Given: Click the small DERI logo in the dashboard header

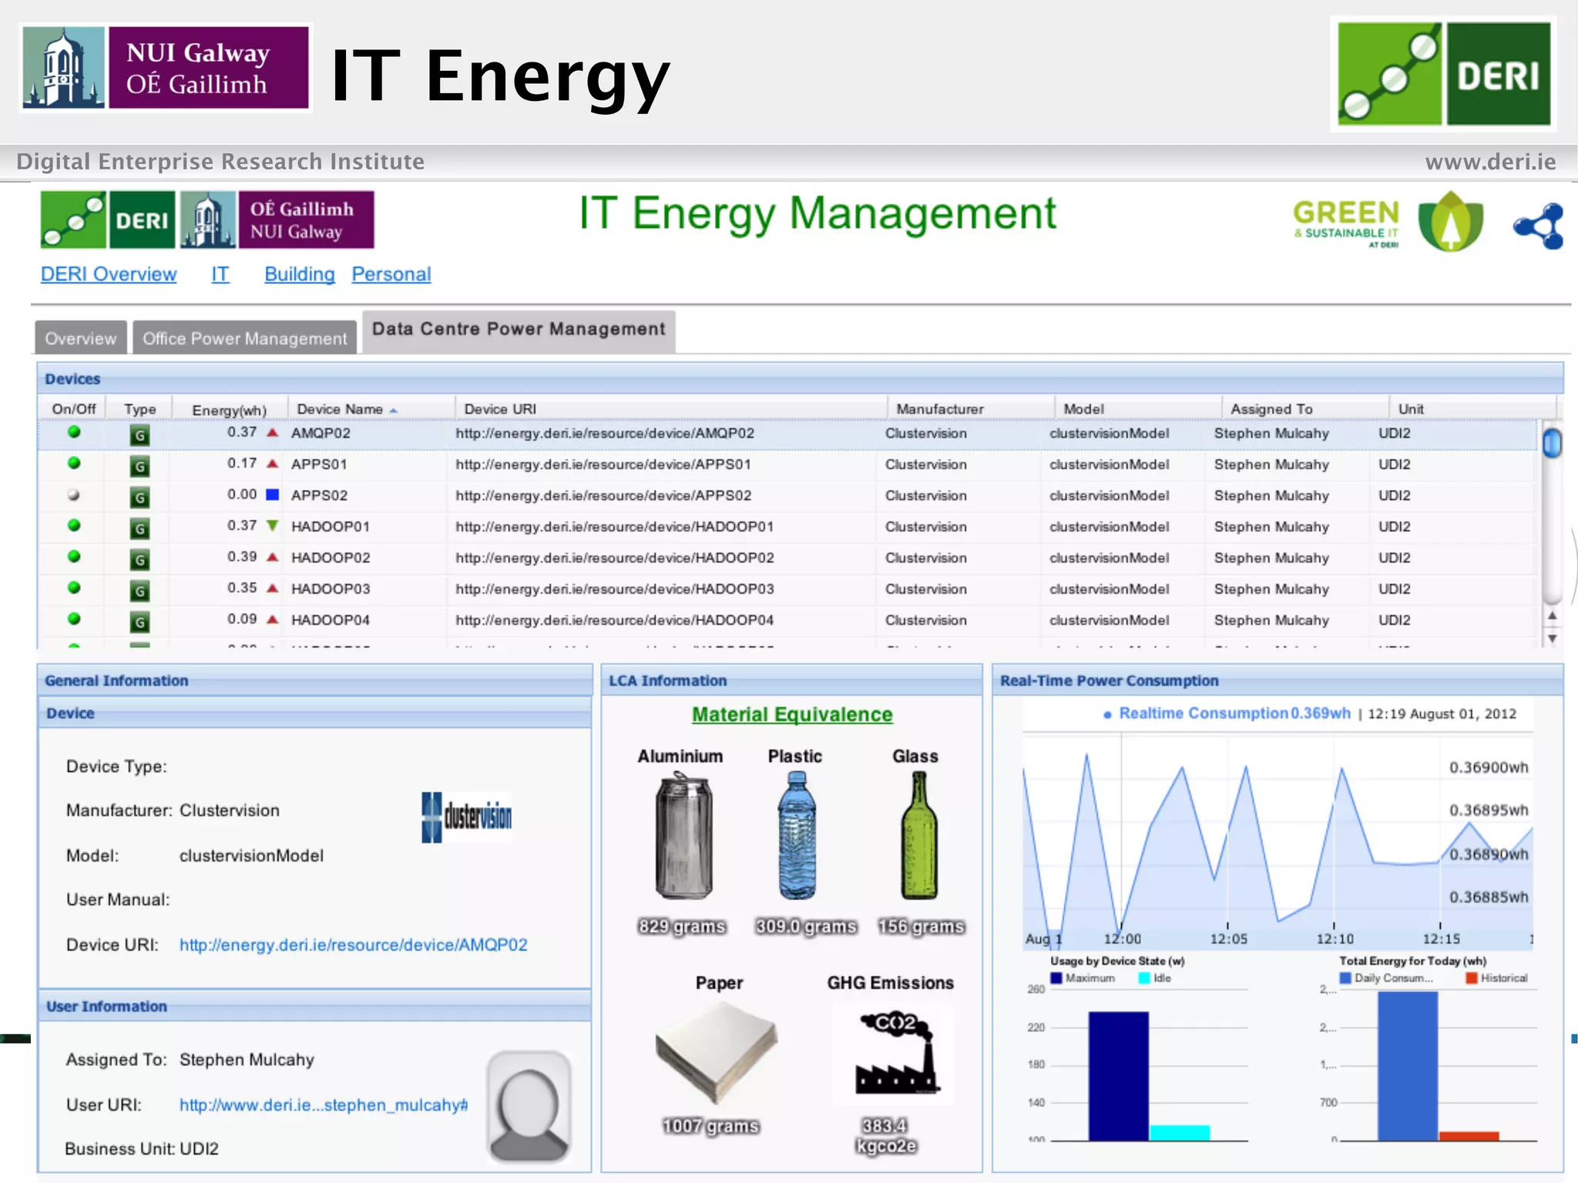Looking at the screenshot, I should coord(108,220).
